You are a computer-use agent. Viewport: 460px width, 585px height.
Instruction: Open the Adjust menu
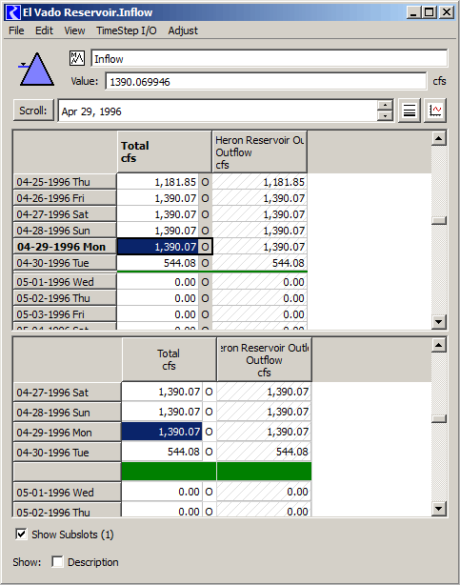183,30
